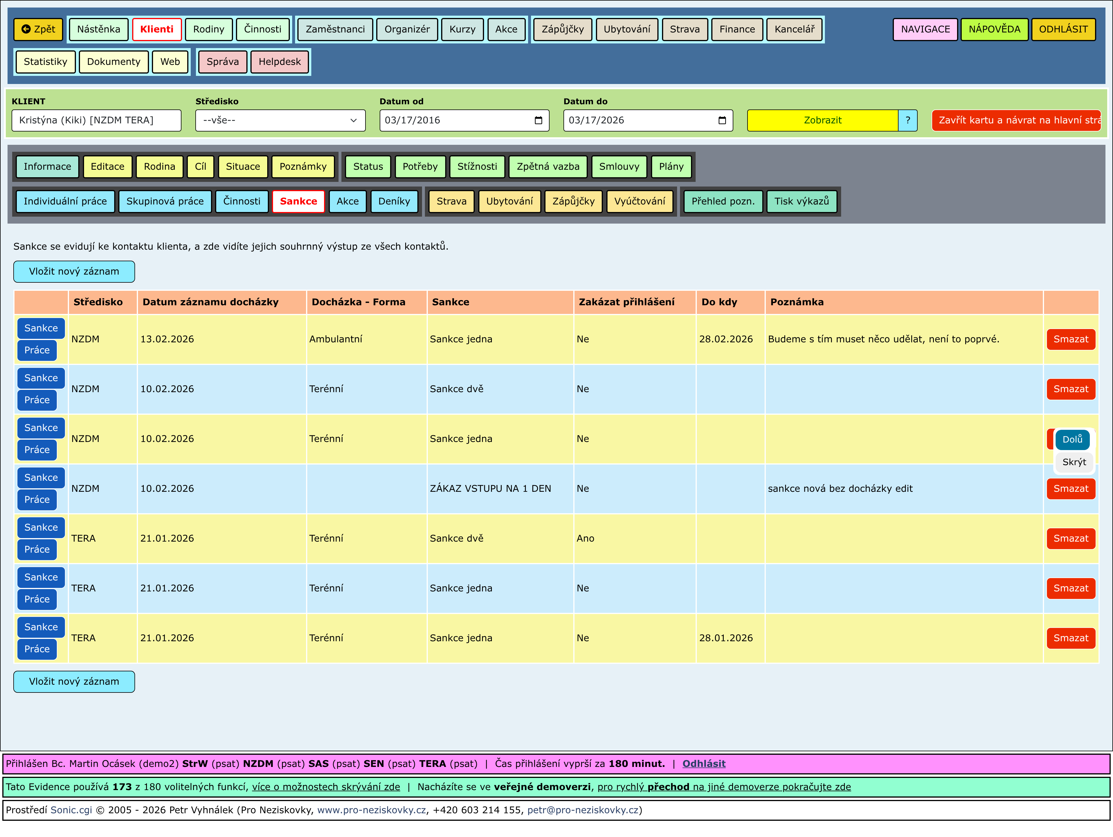Image resolution: width=1113 pixels, height=837 pixels.
Task: Open Práce for first TERA row
Action: click(x=37, y=549)
